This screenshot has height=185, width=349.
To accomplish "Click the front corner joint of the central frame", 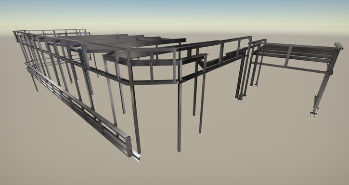I will coord(127,83).
